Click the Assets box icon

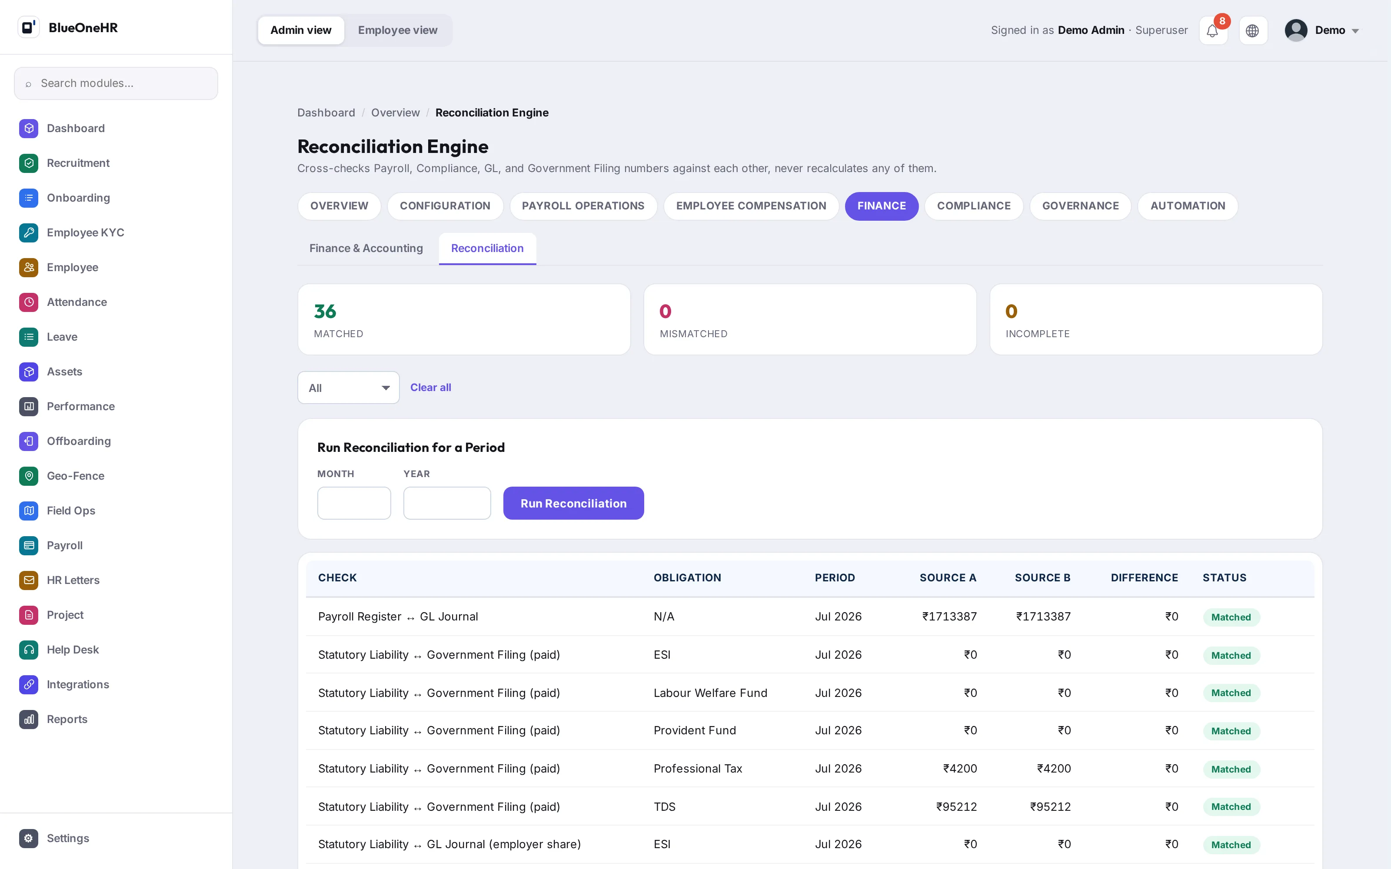[29, 372]
